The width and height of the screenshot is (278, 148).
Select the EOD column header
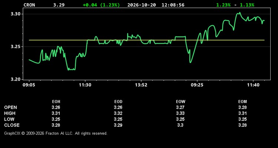click(x=118, y=102)
